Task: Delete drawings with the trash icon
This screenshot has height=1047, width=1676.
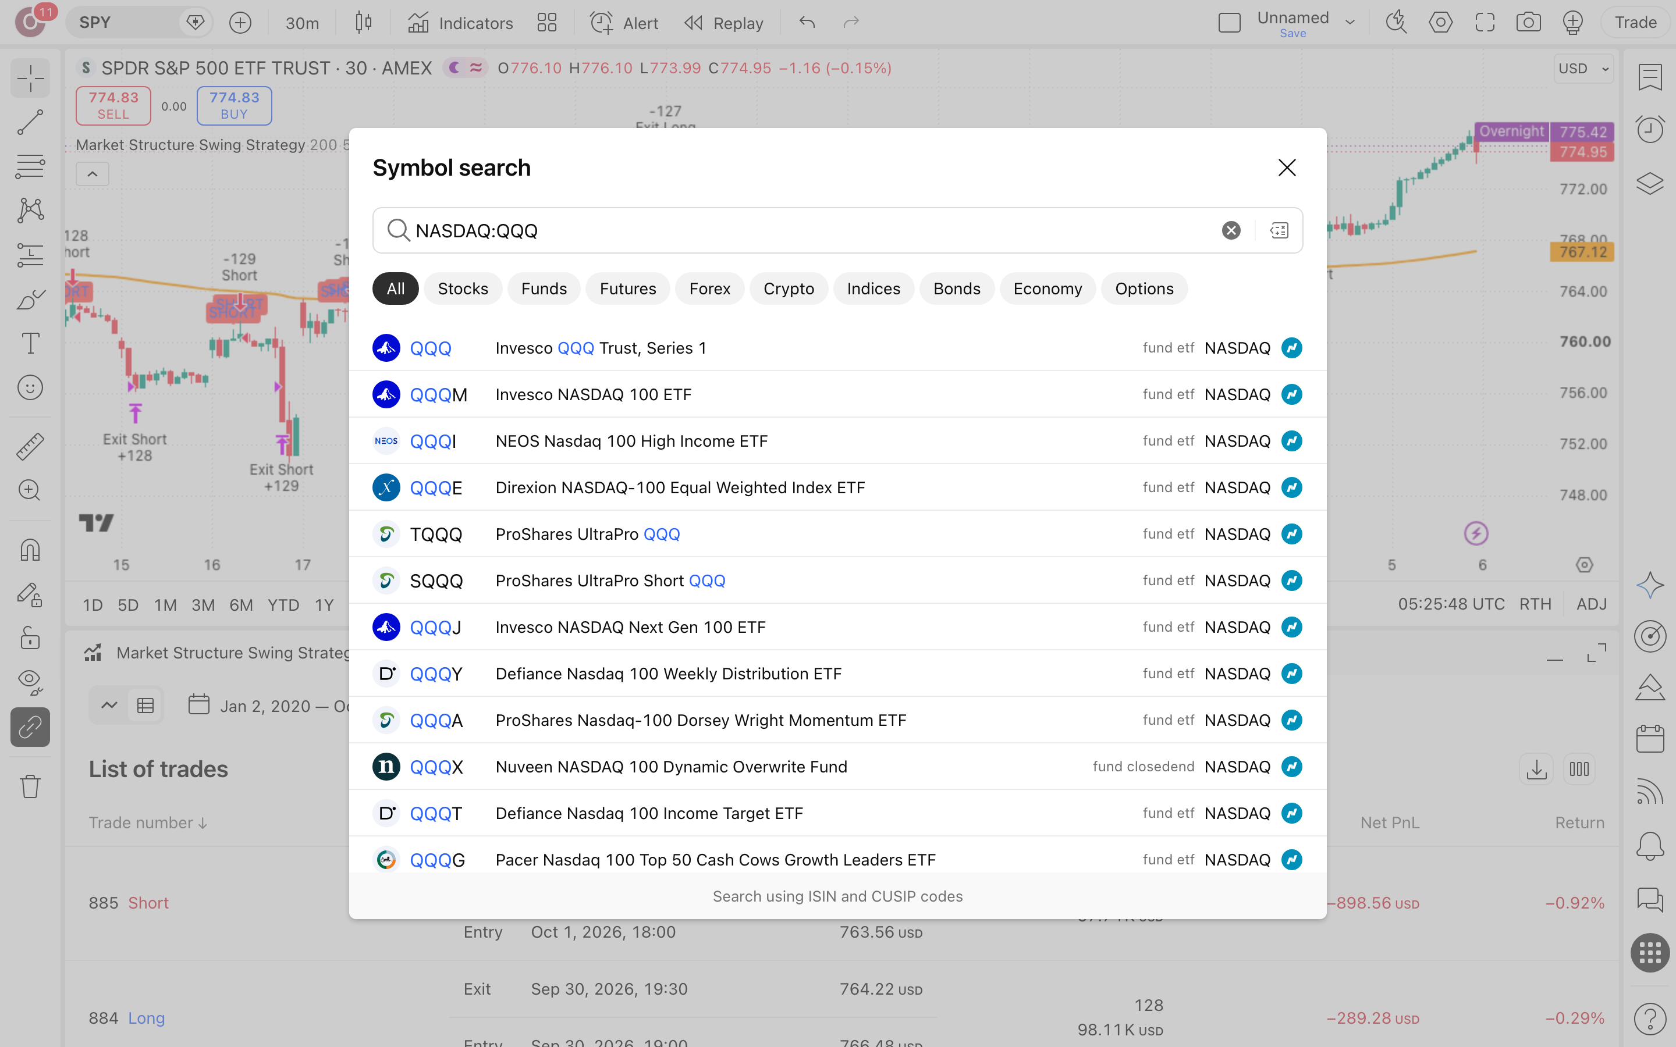Action: pyautogui.click(x=30, y=786)
